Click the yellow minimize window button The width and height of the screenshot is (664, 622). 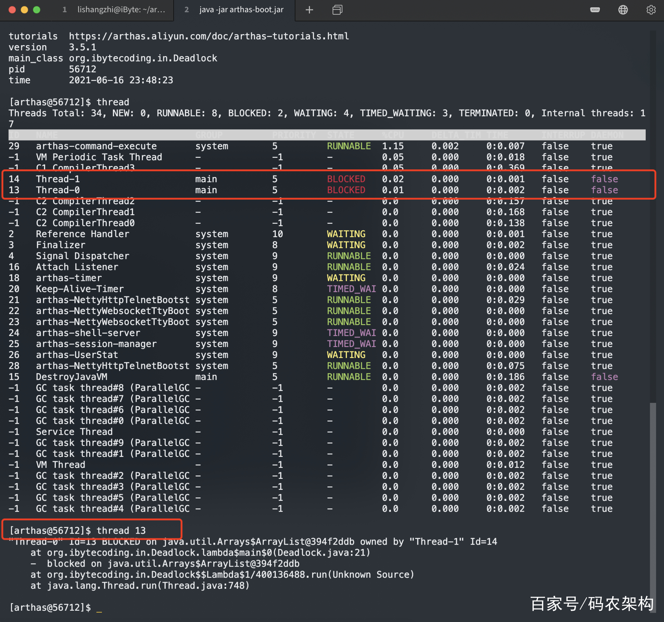[x=24, y=10]
